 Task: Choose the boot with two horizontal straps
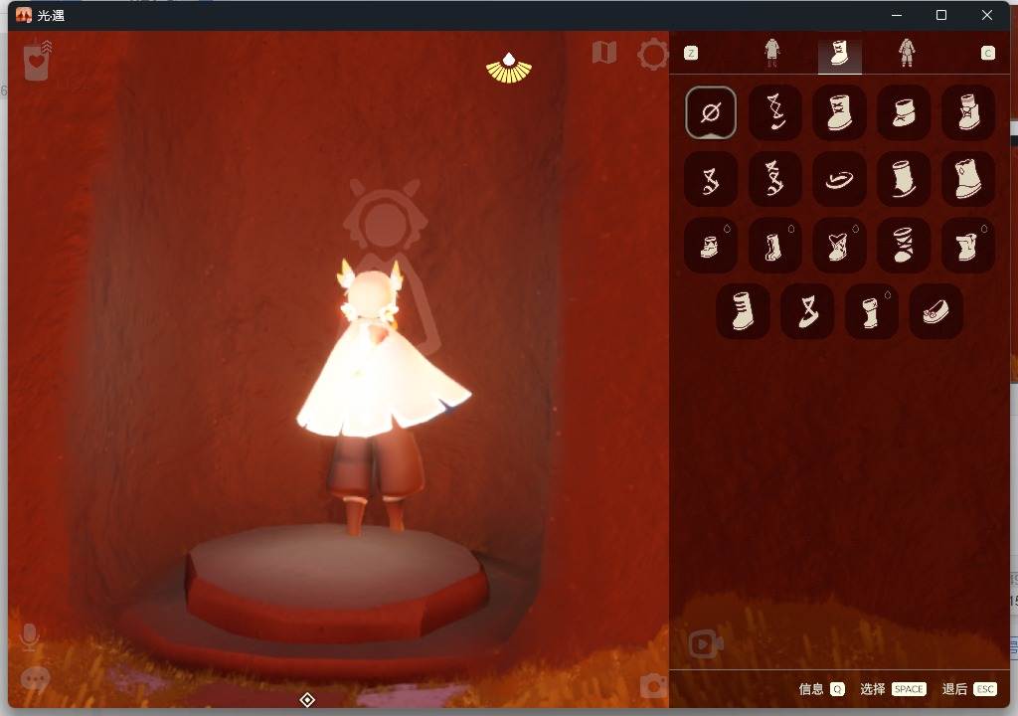click(x=743, y=310)
